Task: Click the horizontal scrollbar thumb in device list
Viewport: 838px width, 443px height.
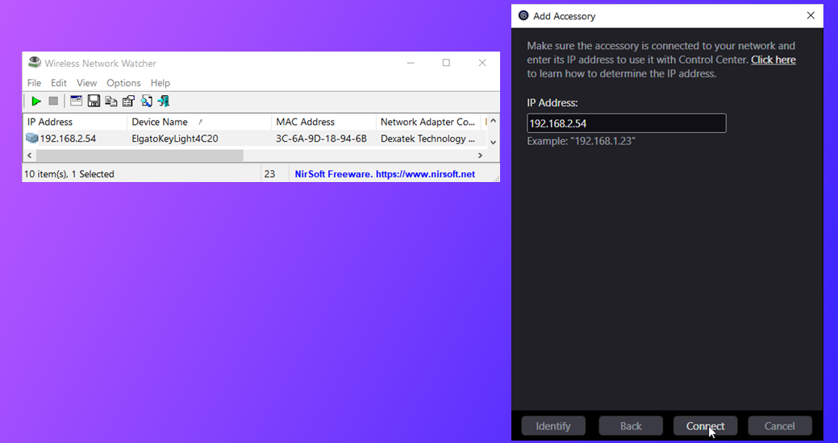Action: pos(140,155)
